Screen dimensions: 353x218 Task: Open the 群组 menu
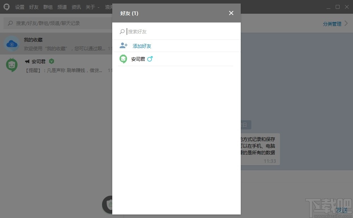pyautogui.click(x=48, y=7)
